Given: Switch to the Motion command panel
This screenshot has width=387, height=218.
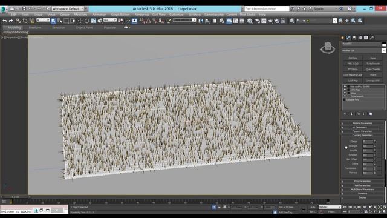Looking at the screenshot, I should [360, 38].
